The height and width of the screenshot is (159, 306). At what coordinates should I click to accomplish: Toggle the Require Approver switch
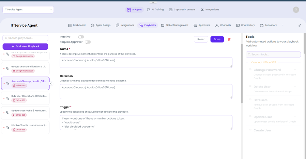coord(88,42)
